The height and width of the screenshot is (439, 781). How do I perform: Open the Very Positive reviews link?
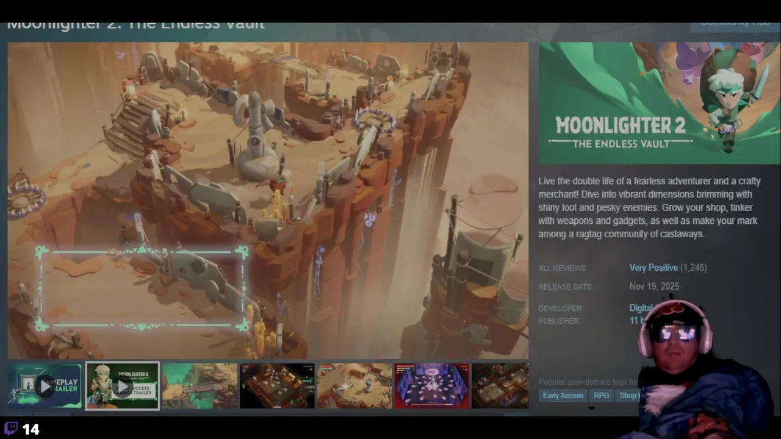coord(653,268)
